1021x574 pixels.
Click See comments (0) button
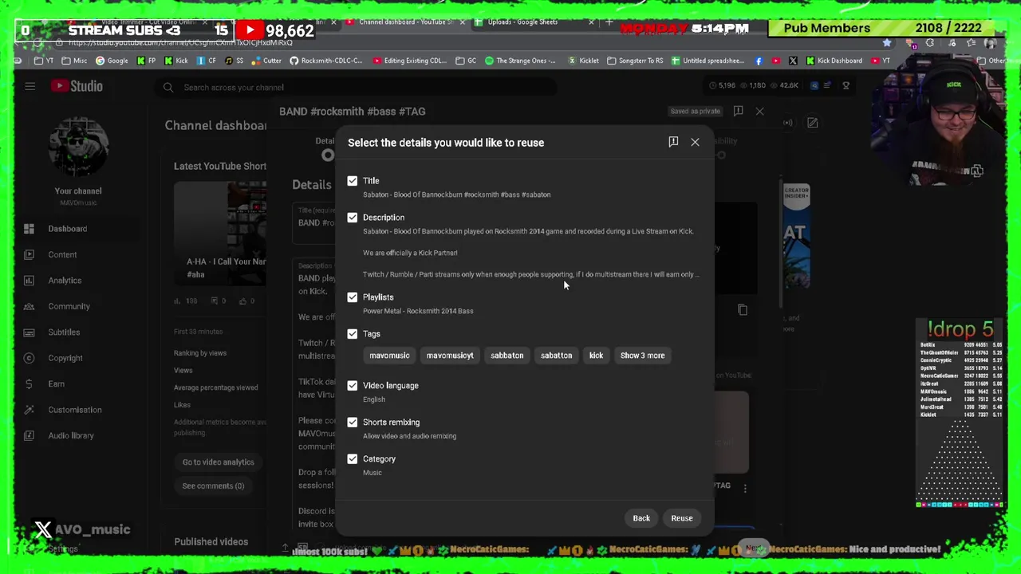pyautogui.click(x=213, y=486)
